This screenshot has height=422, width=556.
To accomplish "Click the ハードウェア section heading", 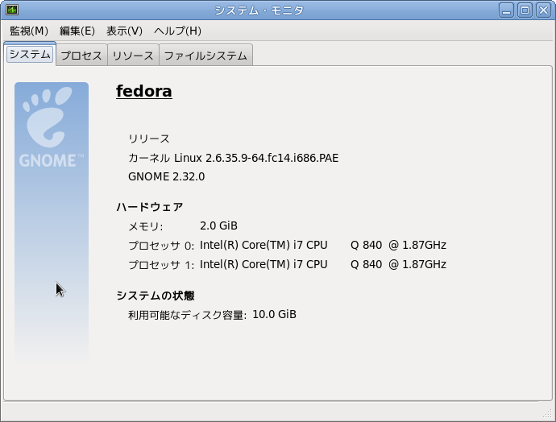I will [150, 207].
